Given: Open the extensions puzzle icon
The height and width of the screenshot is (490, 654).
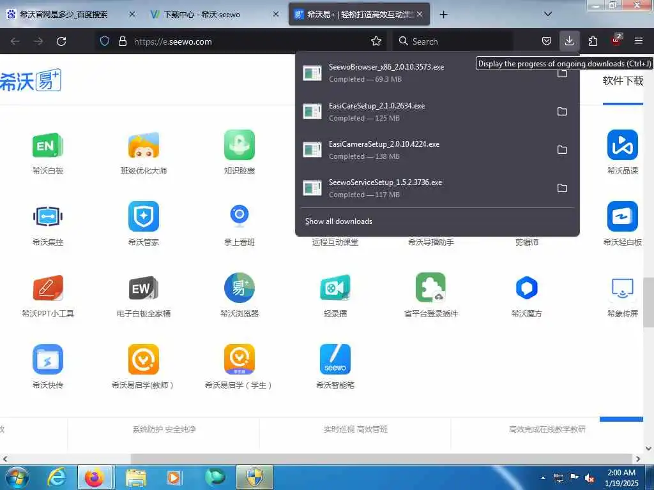Looking at the screenshot, I should pos(593,41).
